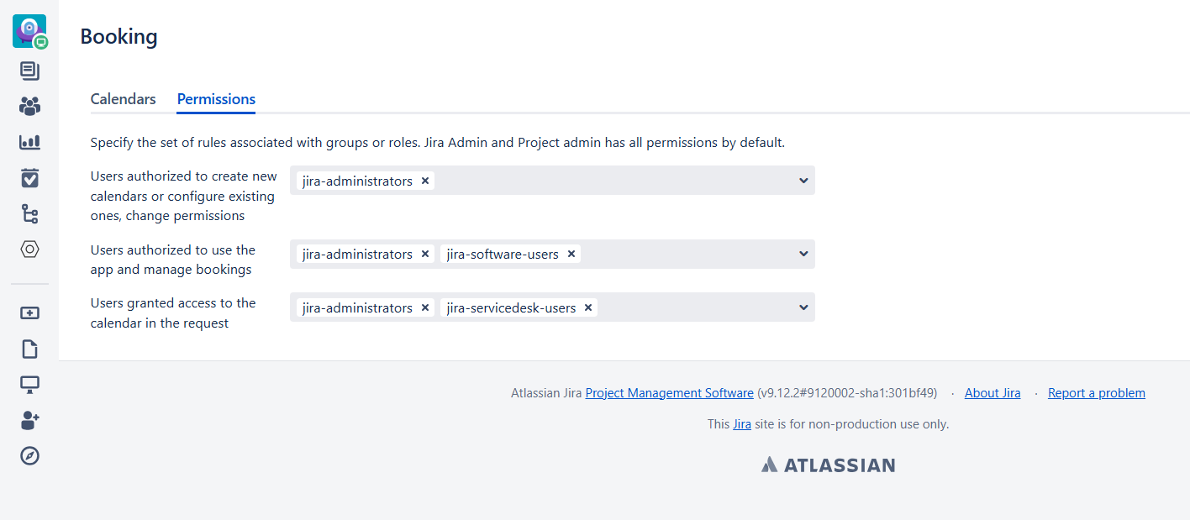This screenshot has width=1190, height=520.
Task: Click the monitor screen icon in sidebar
Action: pos(29,385)
